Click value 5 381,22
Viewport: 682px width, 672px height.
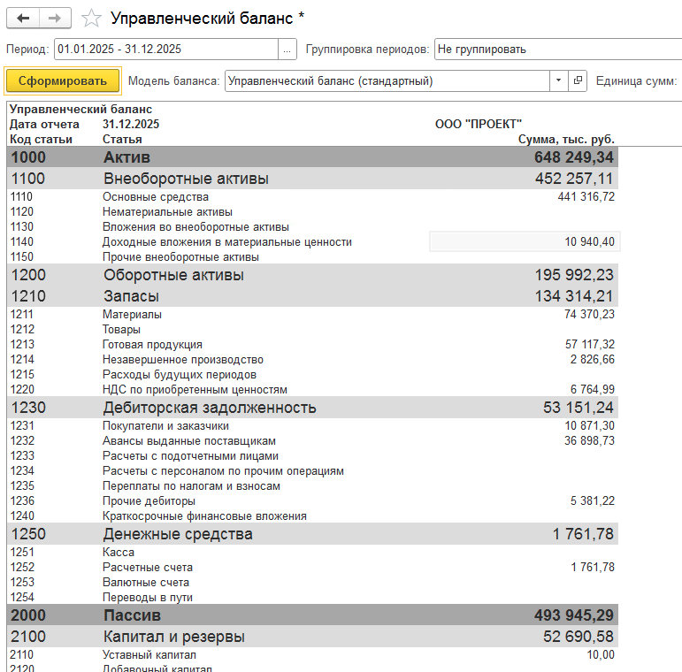point(593,500)
